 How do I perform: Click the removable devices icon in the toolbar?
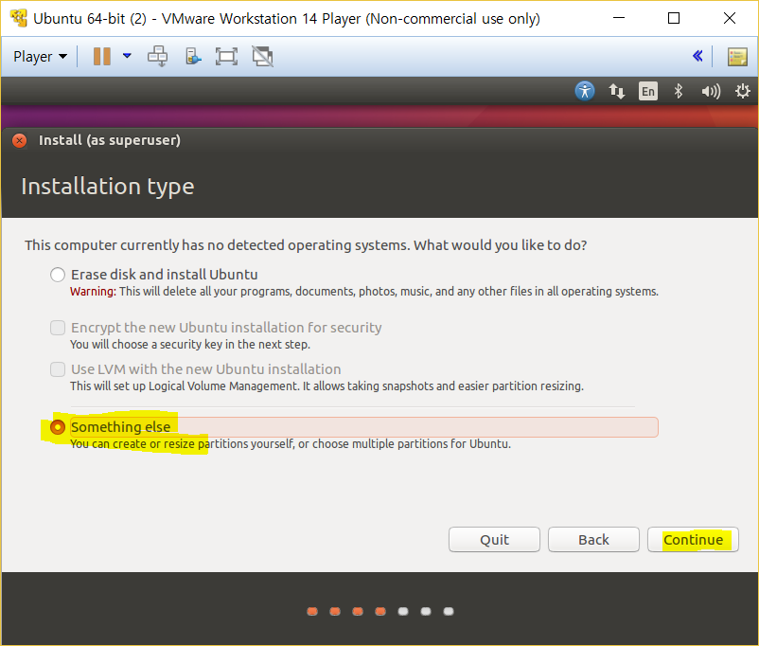[192, 56]
